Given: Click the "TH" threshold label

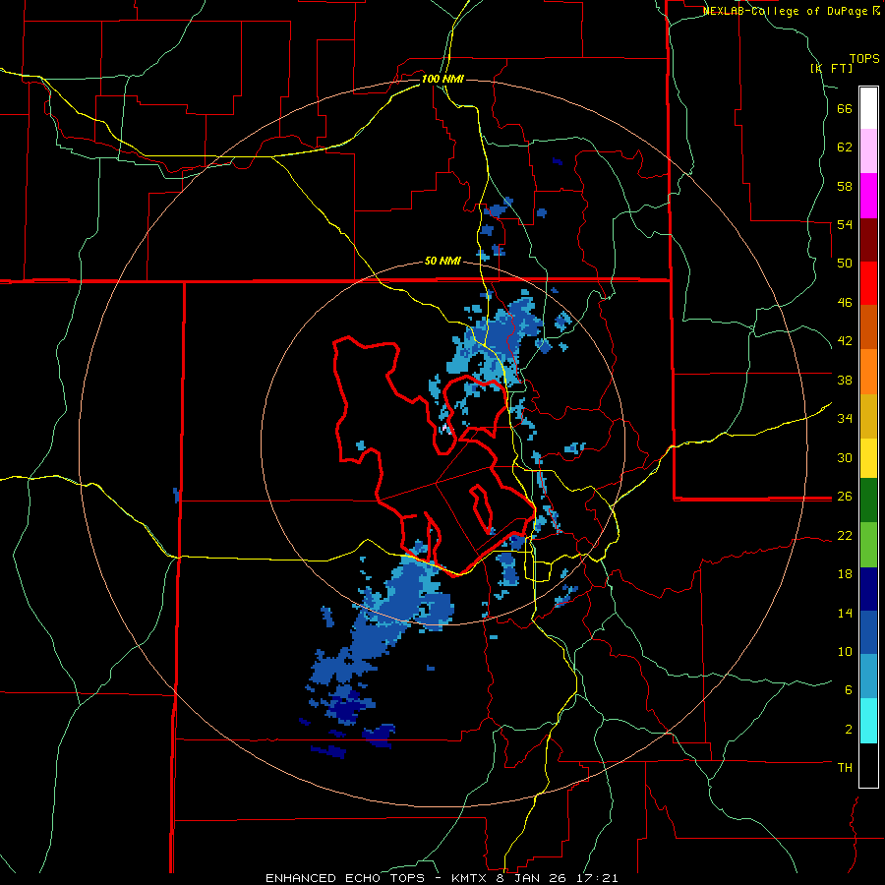Looking at the screenshot, I should click(x=845, y=767).
